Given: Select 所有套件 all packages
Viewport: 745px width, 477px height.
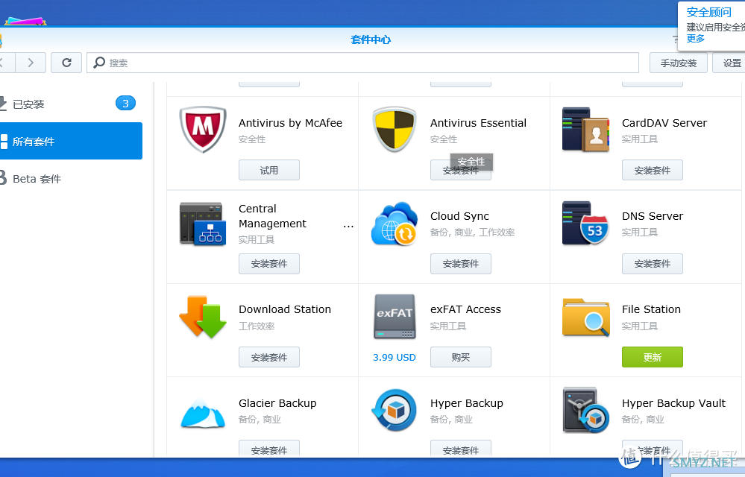Looking at the screenshot, I should 72,141.
